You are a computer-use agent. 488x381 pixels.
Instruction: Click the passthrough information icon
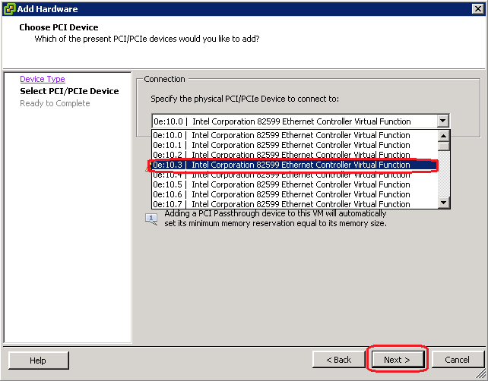pos(151,219)
